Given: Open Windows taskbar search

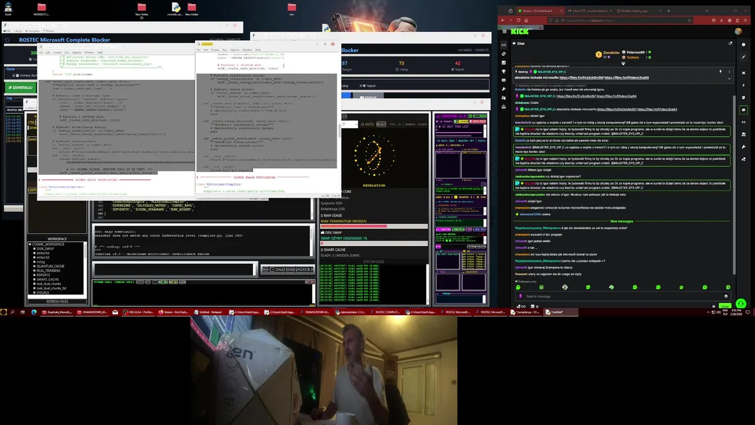Looking at the screenshot, I should click(x=12, y=312).
